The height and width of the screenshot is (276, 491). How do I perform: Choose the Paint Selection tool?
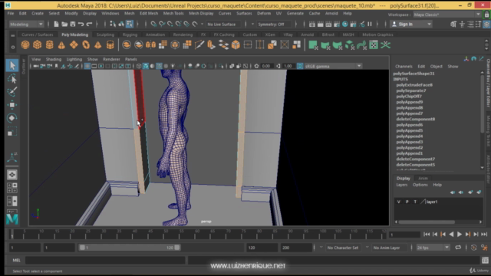(x=12, y=92)
